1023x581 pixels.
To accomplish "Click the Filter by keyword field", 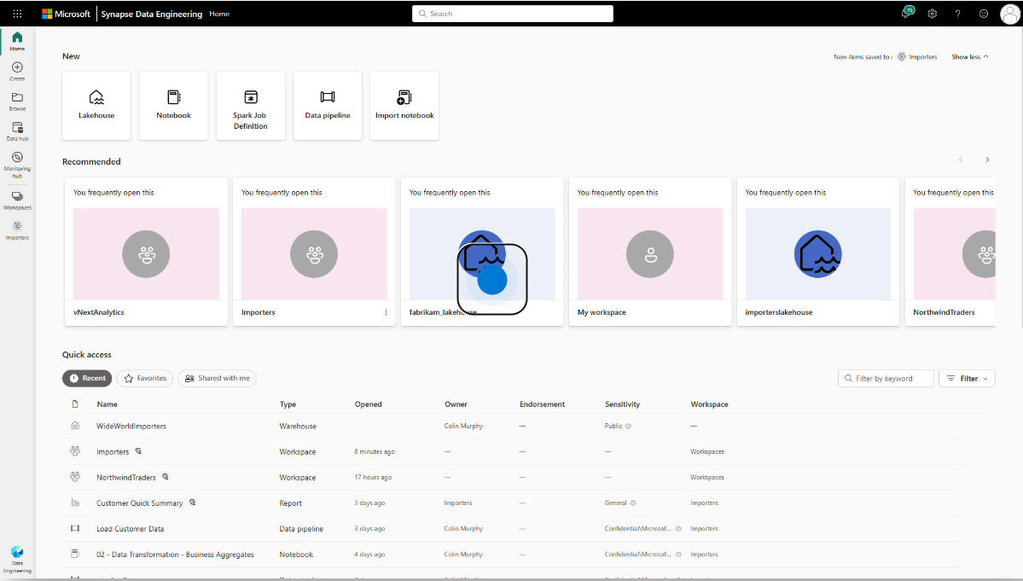I will pyautogui.click(x=886, y=378).
